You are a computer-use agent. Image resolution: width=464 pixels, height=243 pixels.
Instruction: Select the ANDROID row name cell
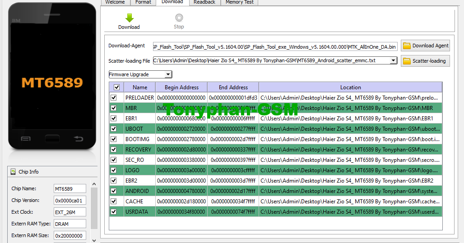point(139,191)
